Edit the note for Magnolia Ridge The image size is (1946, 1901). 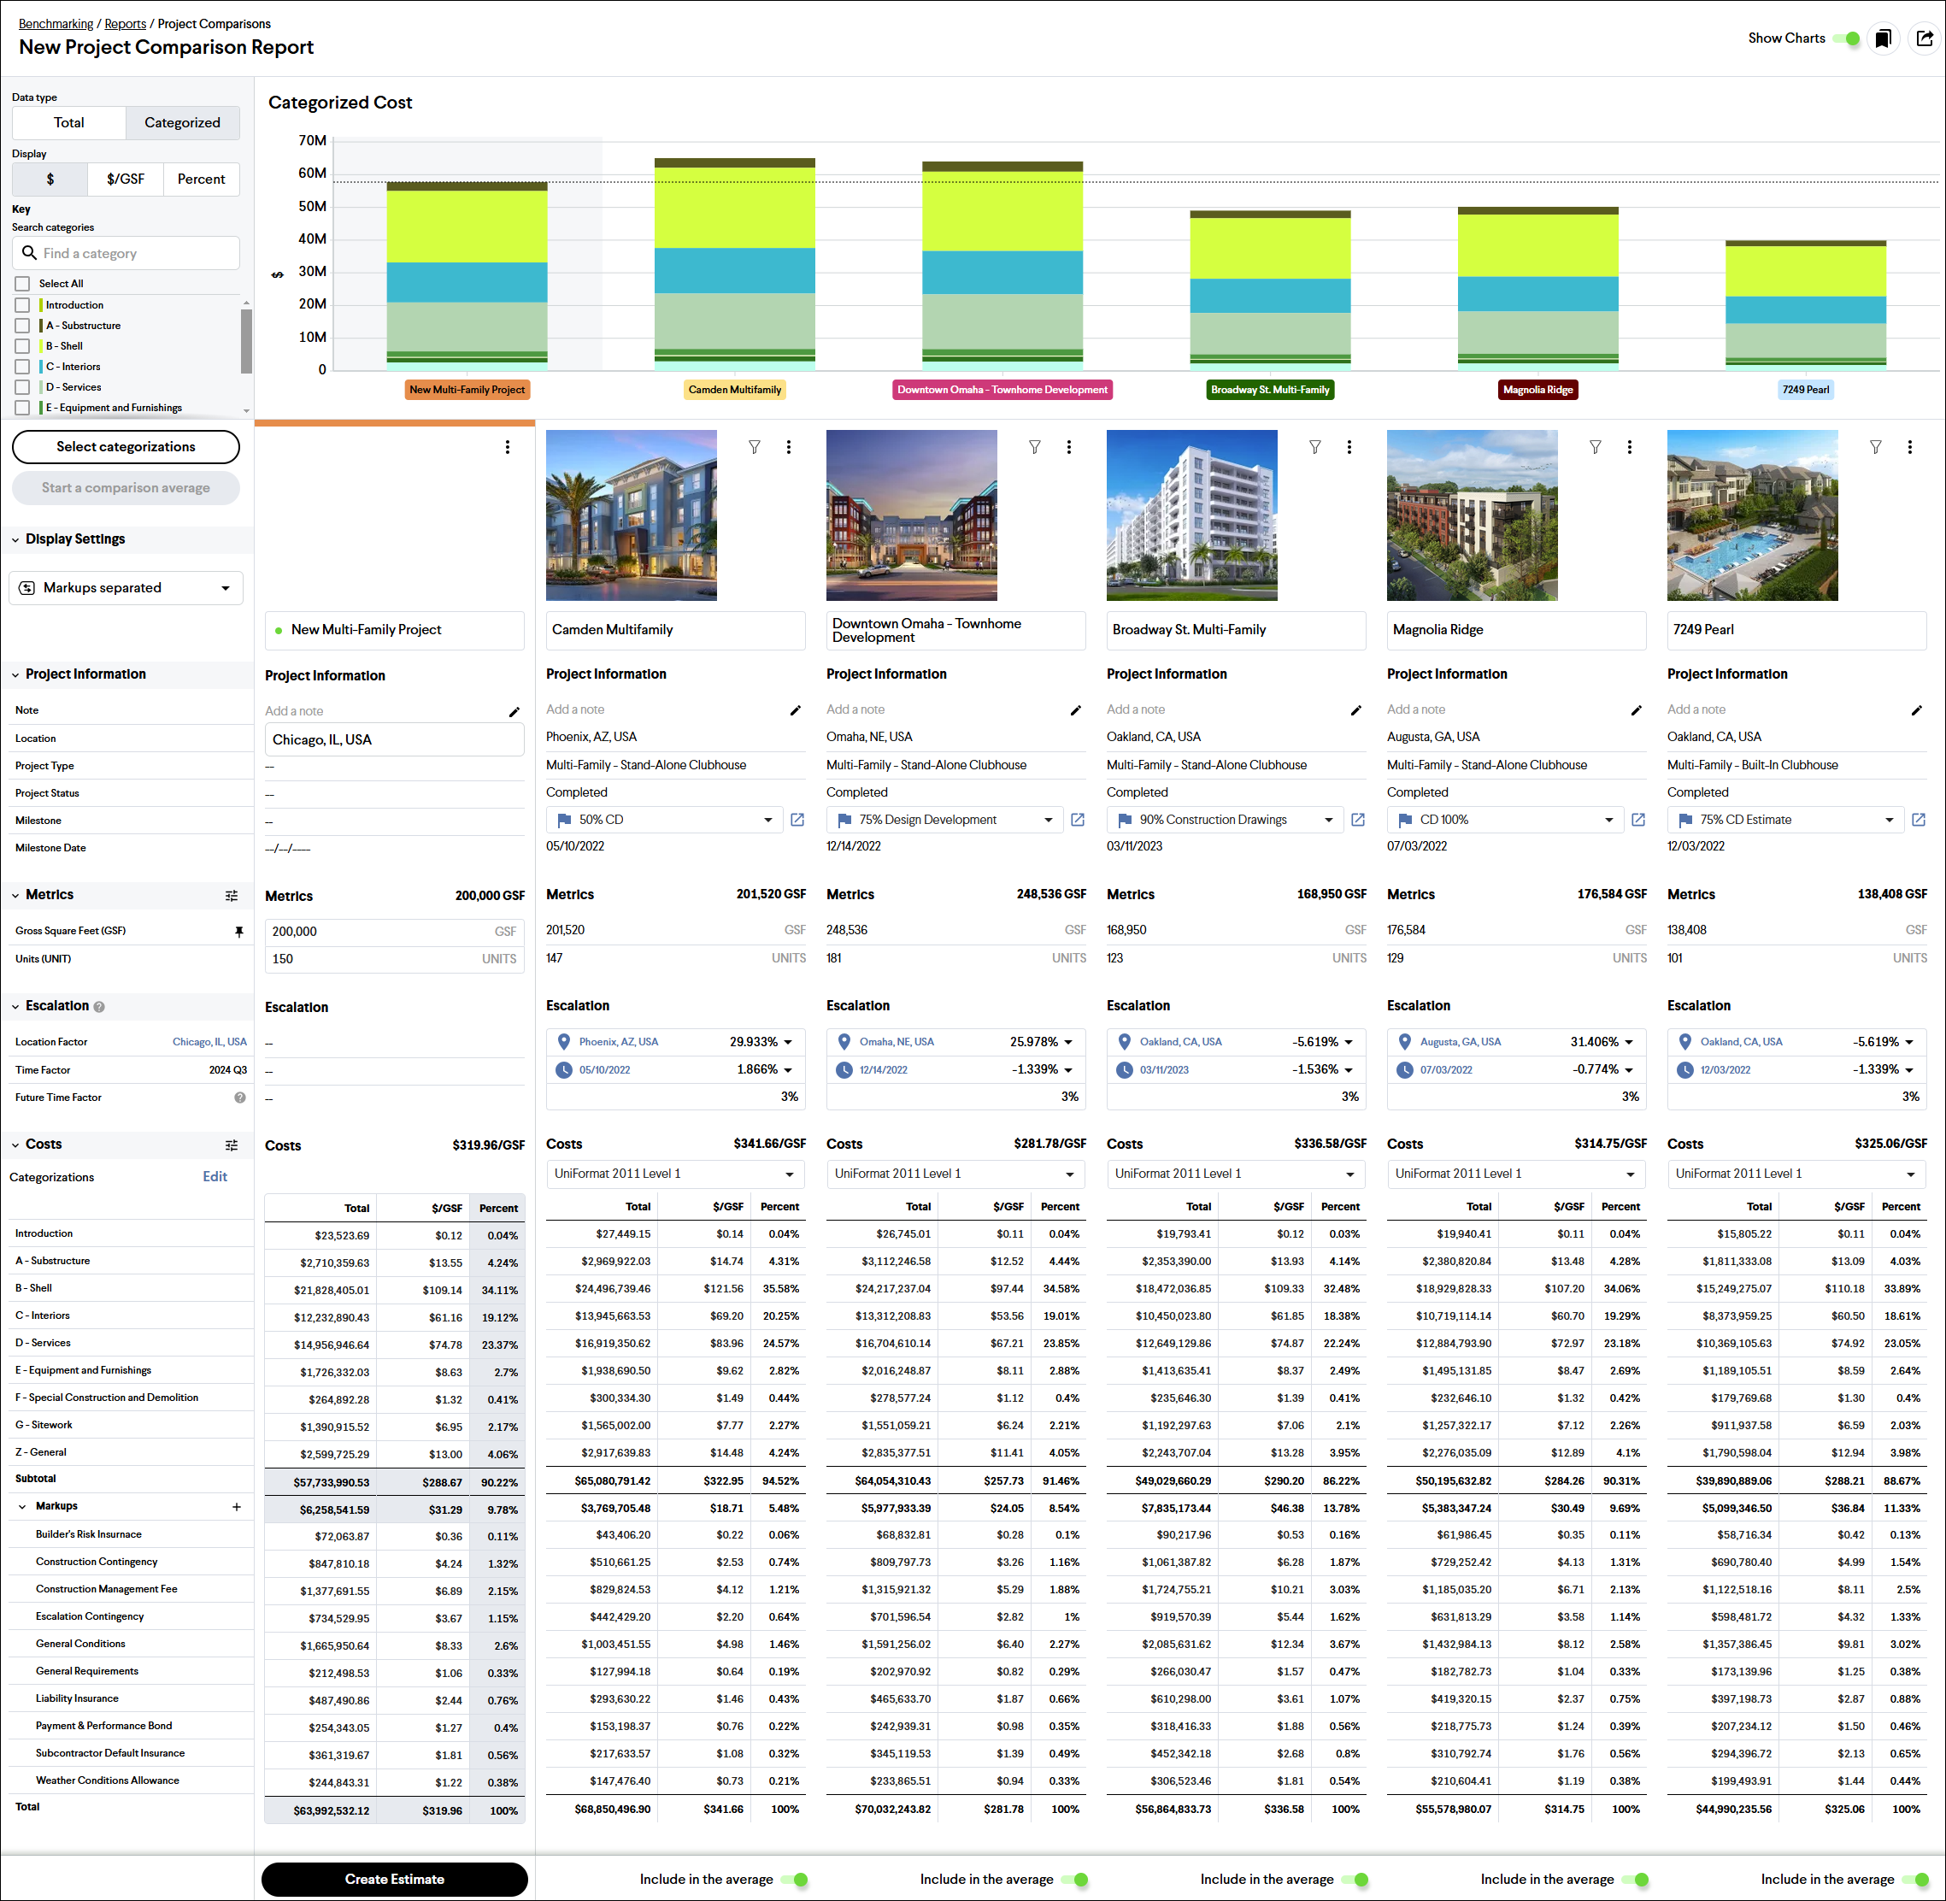(x=1637, y=709)
